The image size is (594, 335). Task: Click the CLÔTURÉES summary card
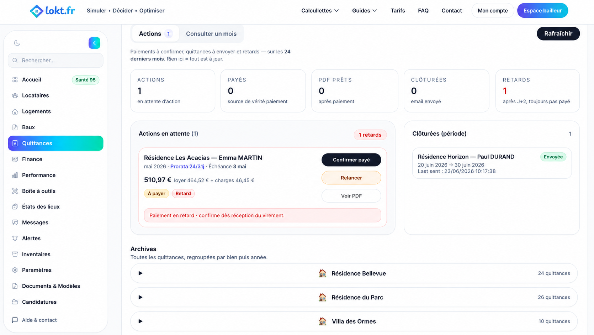(446, 91)
